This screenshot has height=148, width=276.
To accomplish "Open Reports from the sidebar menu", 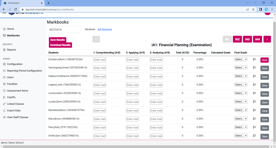I will (11, 50).
